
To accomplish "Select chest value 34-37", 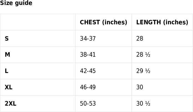I will point(88,39).
